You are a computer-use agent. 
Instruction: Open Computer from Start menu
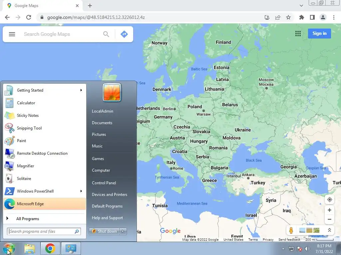point(101,170)
